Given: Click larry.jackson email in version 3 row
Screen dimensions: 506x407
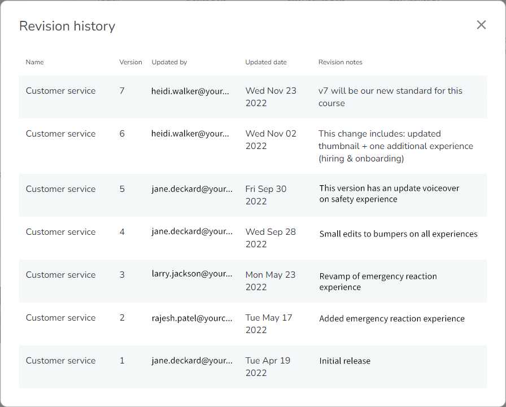Looking at the screenshot, I should tap(192, 274).
